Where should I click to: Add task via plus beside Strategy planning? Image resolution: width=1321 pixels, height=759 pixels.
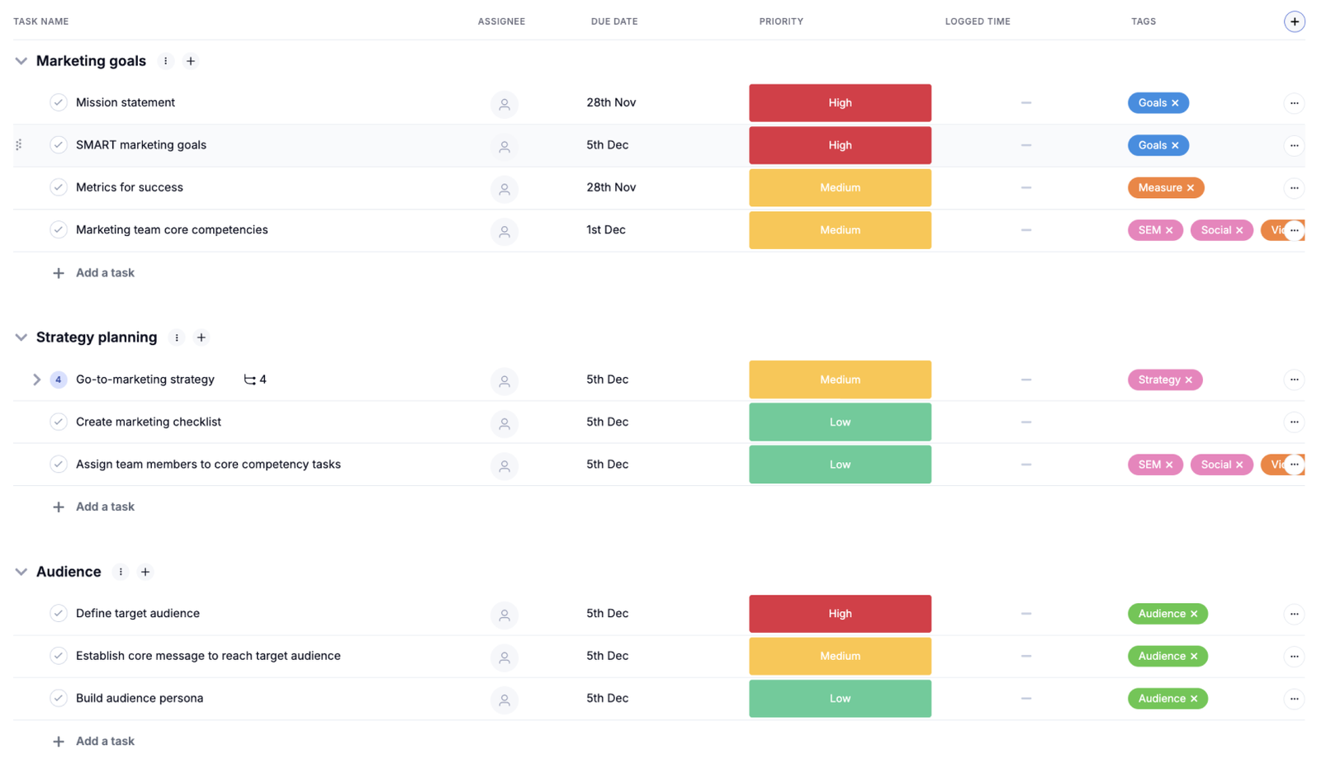(201, 337)
